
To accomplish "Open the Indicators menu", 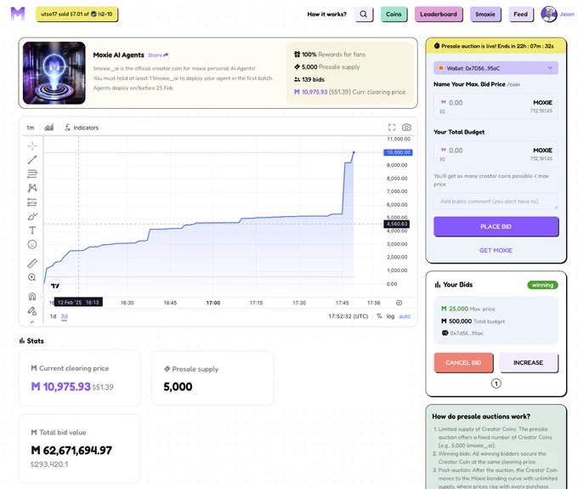I will (82, 128).
